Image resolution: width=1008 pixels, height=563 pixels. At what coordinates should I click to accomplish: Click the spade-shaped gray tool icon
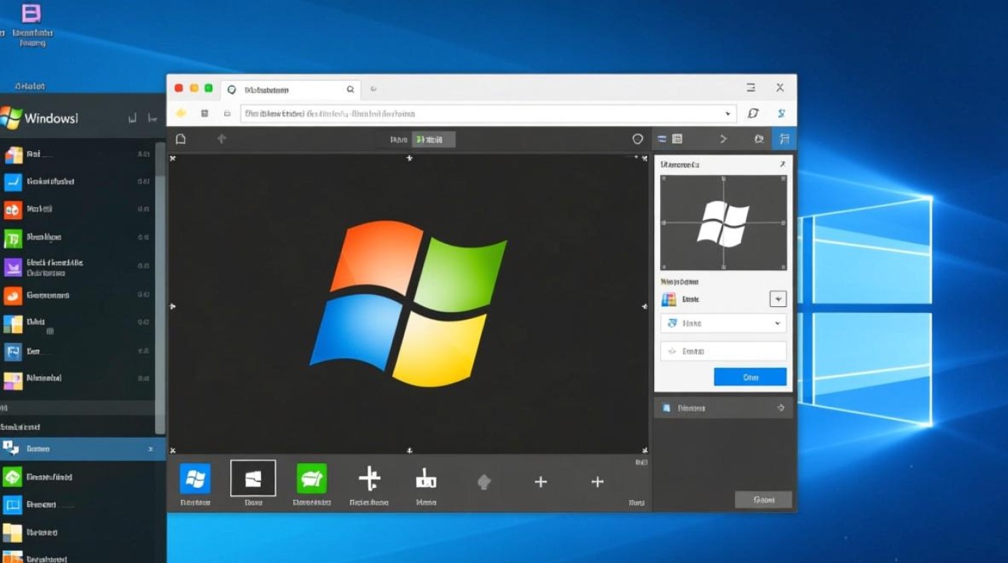coord(484,481)
